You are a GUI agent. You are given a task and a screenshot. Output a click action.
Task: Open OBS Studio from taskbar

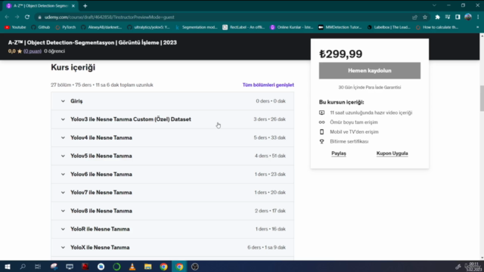195,267
